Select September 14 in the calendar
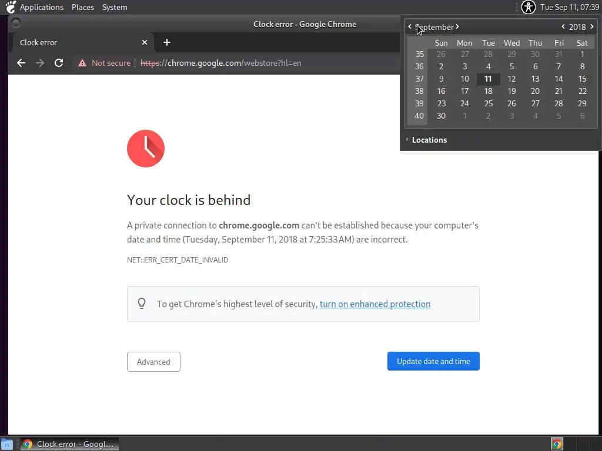The width and height of the screenshot is (602, 451). tap(558, 79)
